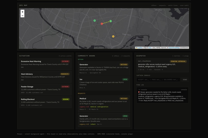Screen dimensions: 208x138
Task: Click MATCHED badge on Medical request
Action: click(x=124, y=98)
